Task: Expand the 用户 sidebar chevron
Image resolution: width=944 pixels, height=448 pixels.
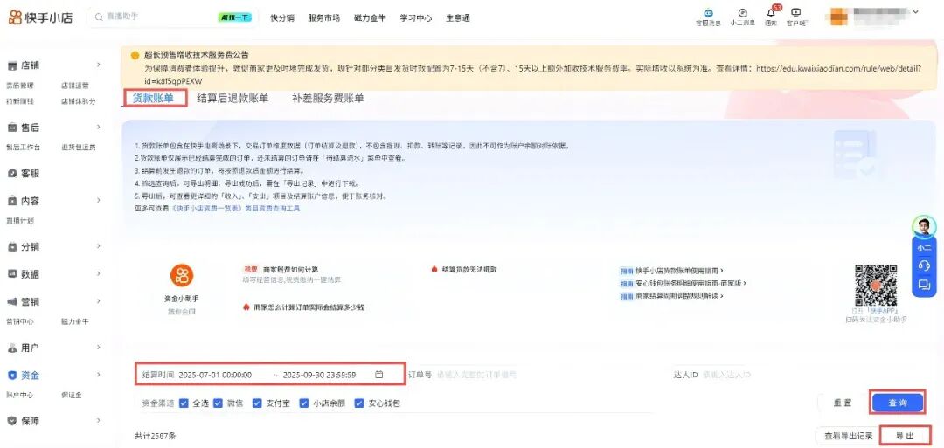Action: pyautogui.click(x=99, y=348)
